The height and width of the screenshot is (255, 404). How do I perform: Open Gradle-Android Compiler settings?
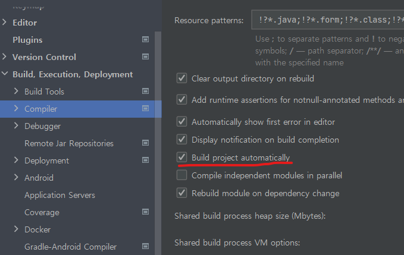(70, 247)
